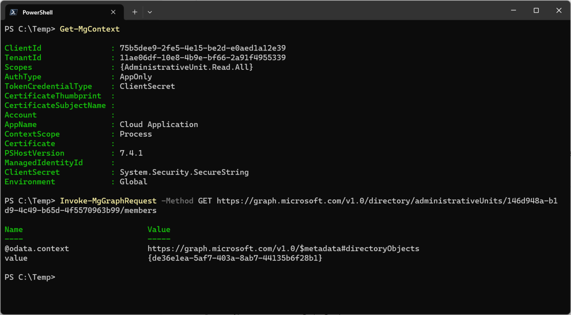The width and height of the screenshot is (571, 315).
Task: Close the terminal window
Action: (x=559, y=10)
